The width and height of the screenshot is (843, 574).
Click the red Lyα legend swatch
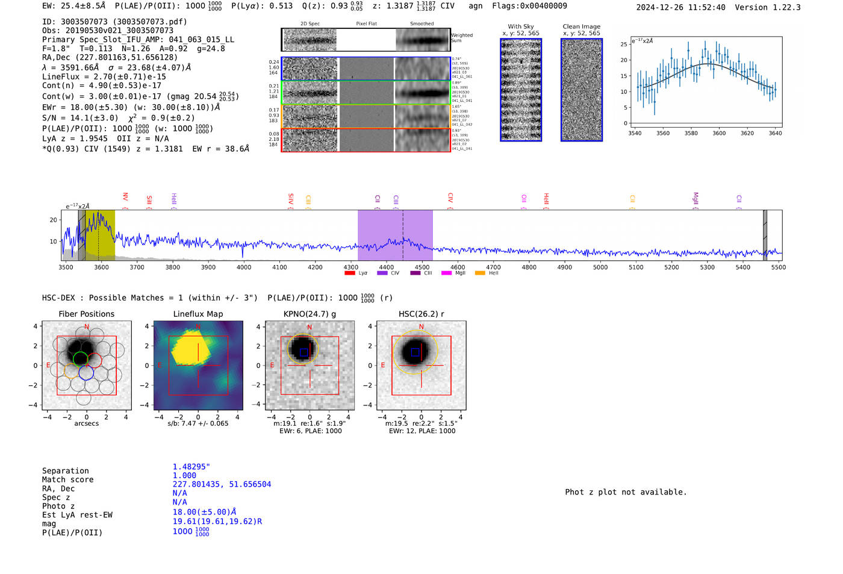349,273
